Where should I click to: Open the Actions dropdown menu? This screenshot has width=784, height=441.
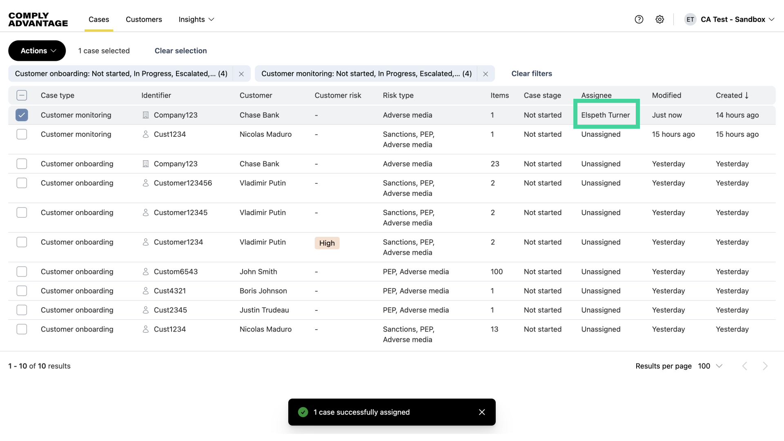[37, 51]
